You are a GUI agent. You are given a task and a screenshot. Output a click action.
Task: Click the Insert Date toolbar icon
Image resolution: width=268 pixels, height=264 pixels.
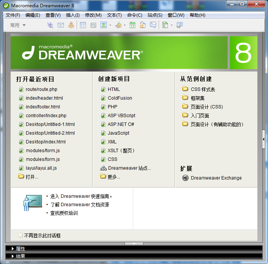coord(132,25)
